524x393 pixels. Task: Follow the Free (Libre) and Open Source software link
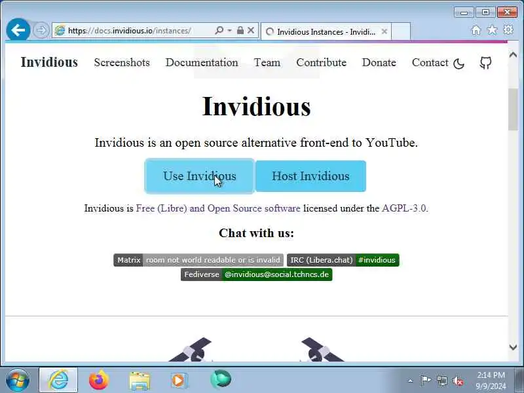click(x=218, y=208)
